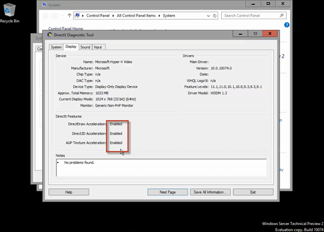Click the computer icon in address bar

pos(77,16)
